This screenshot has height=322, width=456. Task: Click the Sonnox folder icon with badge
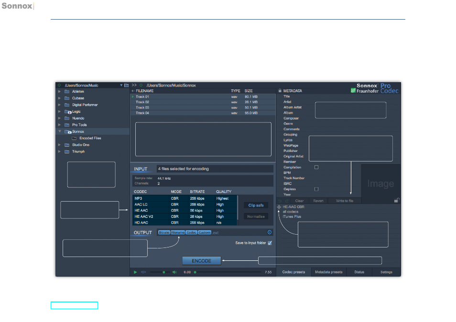click(x=68, y=132)
